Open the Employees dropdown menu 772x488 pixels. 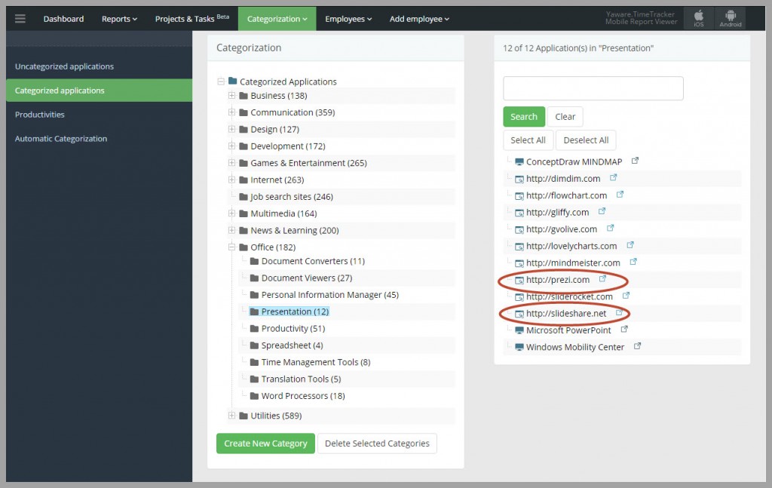[x=348, y=19]
